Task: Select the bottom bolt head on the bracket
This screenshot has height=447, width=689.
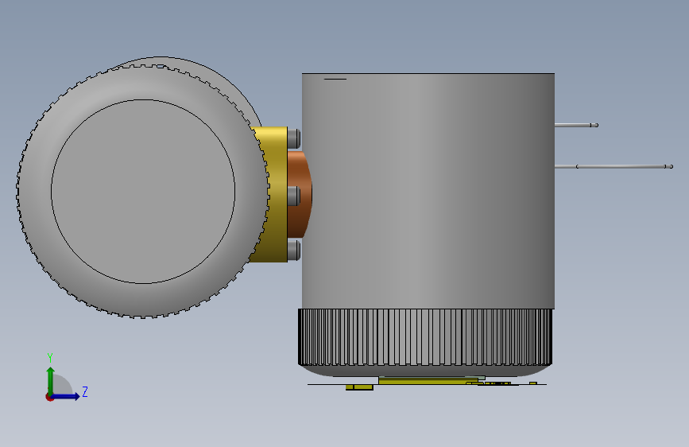Action: pos(294,250)
